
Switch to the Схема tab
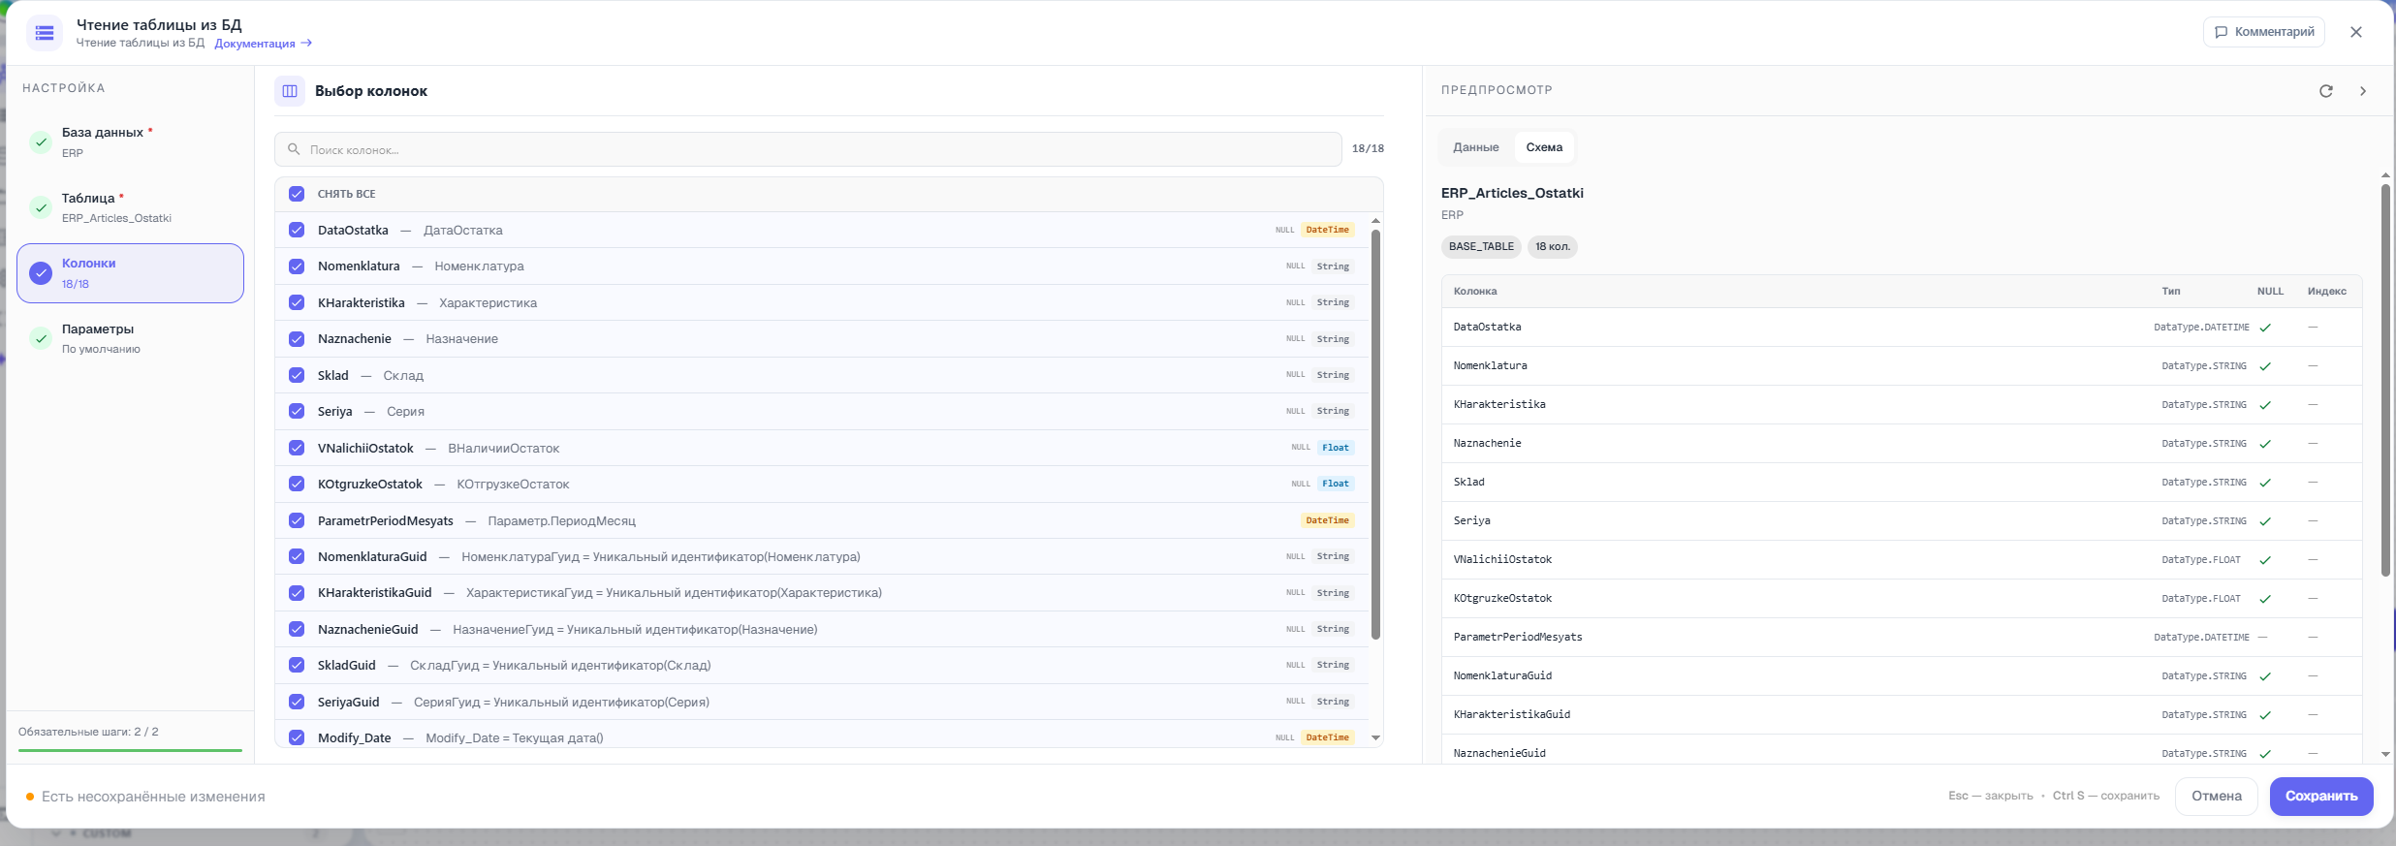coord(1544,147)
